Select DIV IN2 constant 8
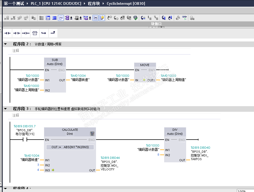 [x=158, y=155]
